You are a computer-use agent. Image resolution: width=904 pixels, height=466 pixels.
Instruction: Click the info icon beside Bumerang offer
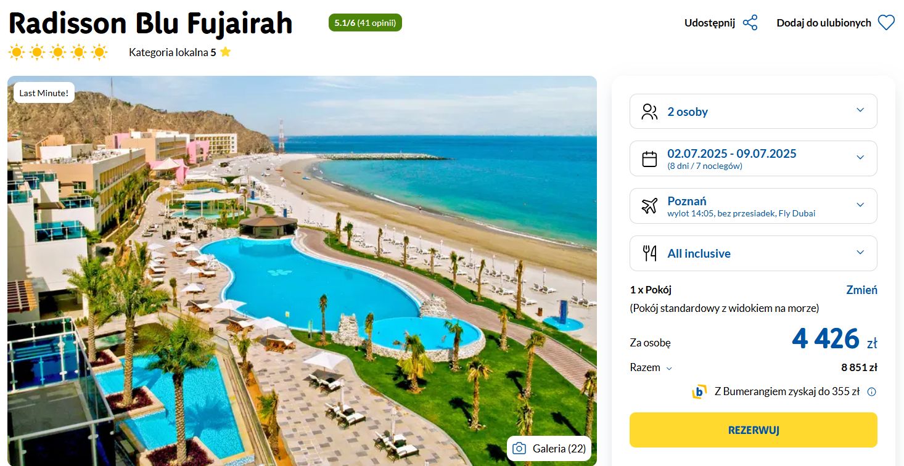(871, 391)
